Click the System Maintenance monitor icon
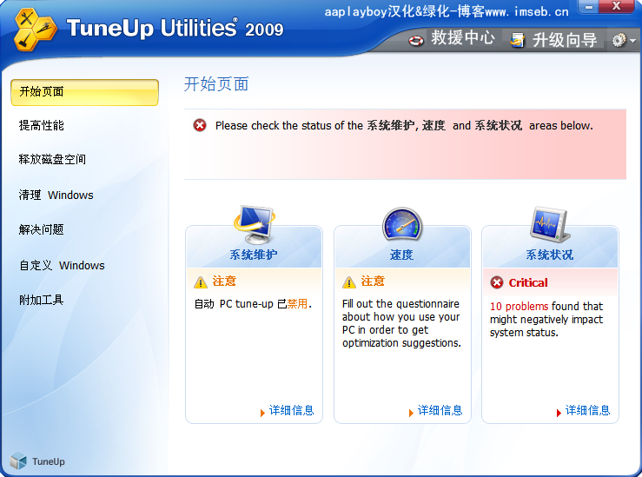Image resolution: width=642 pixels, height=477 pixels. click(254, 225)
